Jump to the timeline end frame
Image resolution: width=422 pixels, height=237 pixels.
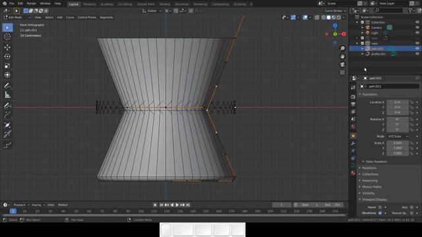188,205
